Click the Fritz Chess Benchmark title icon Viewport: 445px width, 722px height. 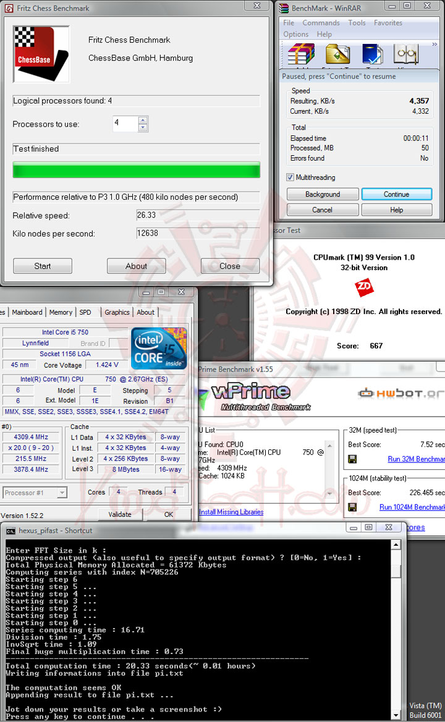pyautogui.click(x=9, y=8)
